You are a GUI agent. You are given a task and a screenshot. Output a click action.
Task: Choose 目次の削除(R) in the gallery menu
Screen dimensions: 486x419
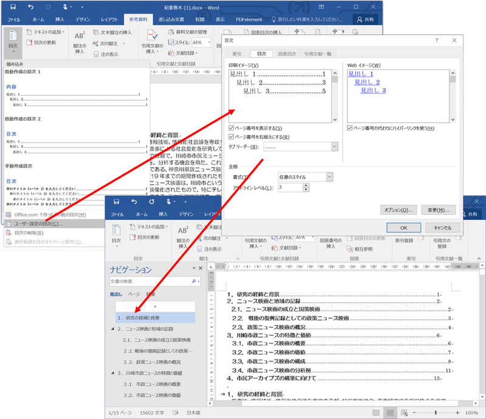click(x=54, y=233)
